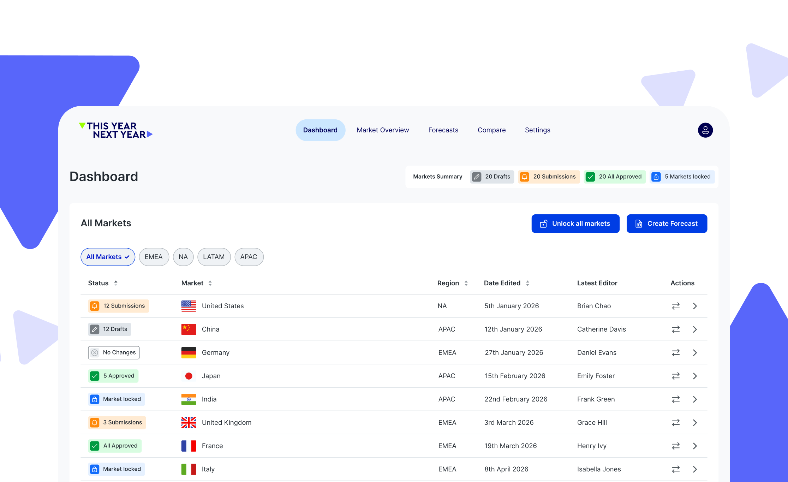Click the compare arrows icon for Italy
Viewport: 788px width, 482px height.
coord(676,469)
